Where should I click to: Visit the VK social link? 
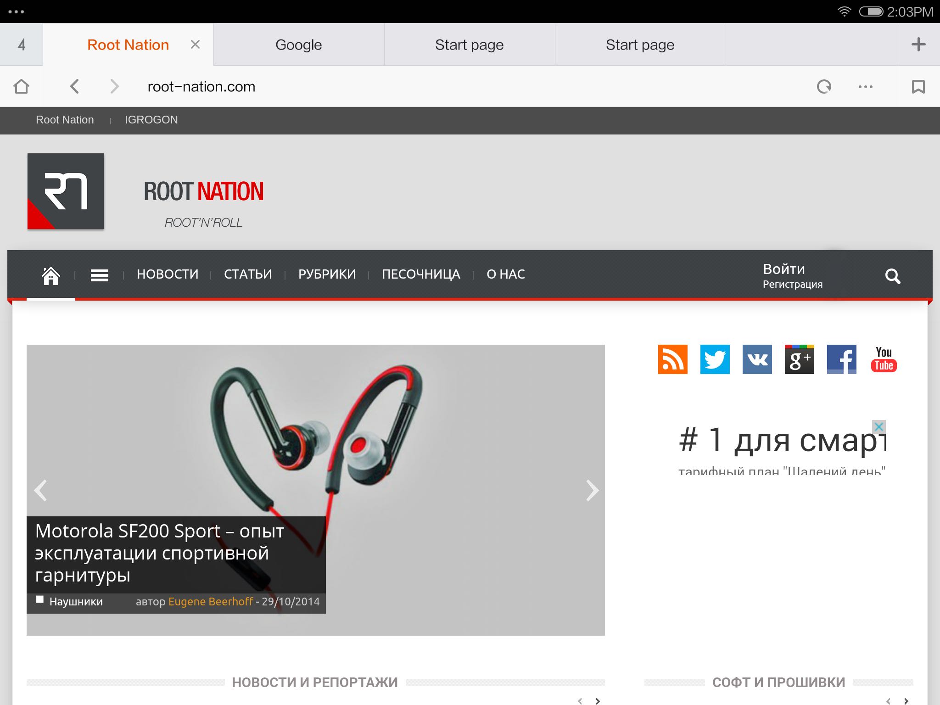click(x=757, y=359)
